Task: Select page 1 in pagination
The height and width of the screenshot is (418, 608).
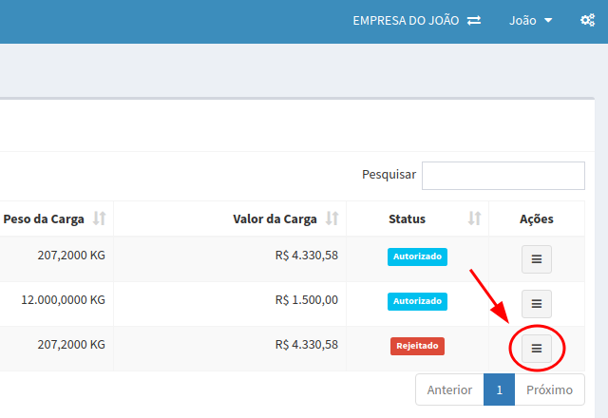Action: 499,389
